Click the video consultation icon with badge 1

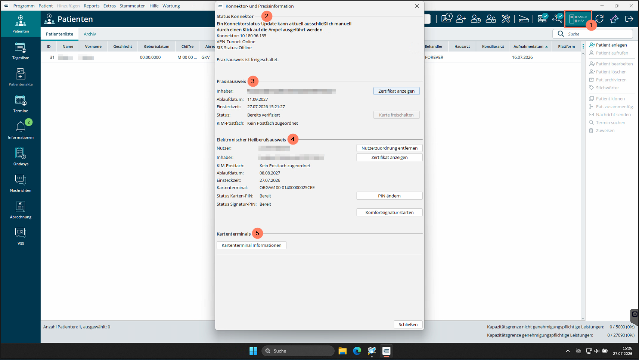point(446,18)
